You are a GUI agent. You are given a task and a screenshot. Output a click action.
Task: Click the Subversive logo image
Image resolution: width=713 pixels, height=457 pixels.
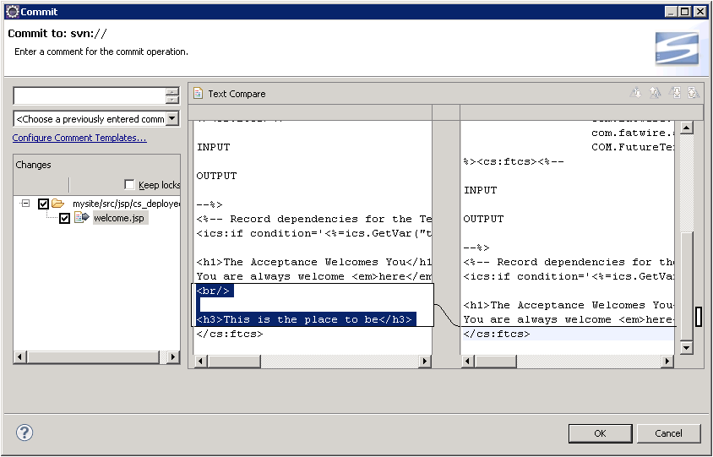pos(677,48)
